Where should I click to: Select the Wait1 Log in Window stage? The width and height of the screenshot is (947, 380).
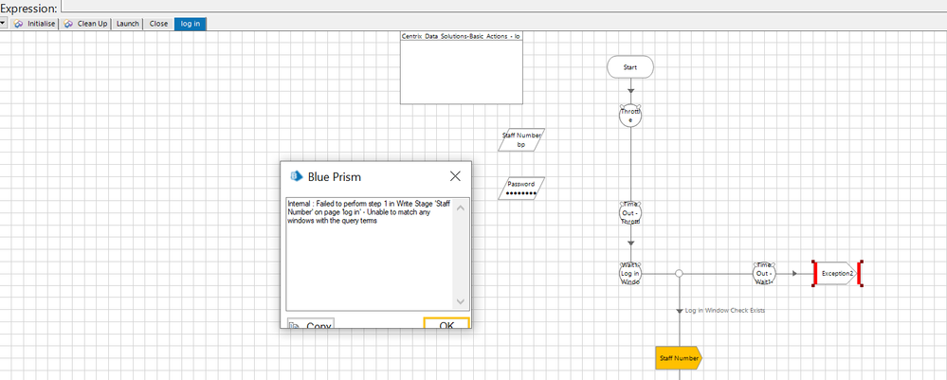(x=630, y=273)
